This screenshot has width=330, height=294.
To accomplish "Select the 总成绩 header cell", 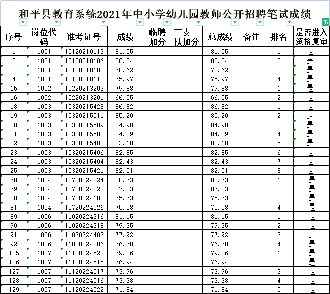I will coord(221,37).
